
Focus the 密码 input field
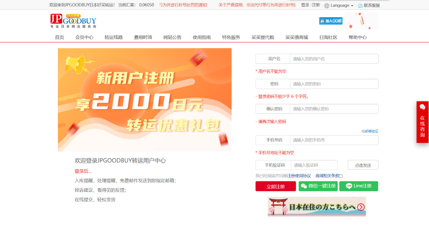point(334,84)
